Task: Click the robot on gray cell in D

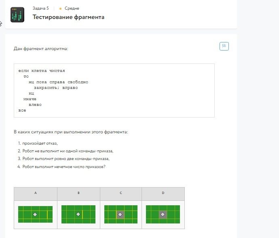Action: pos(163,215)
